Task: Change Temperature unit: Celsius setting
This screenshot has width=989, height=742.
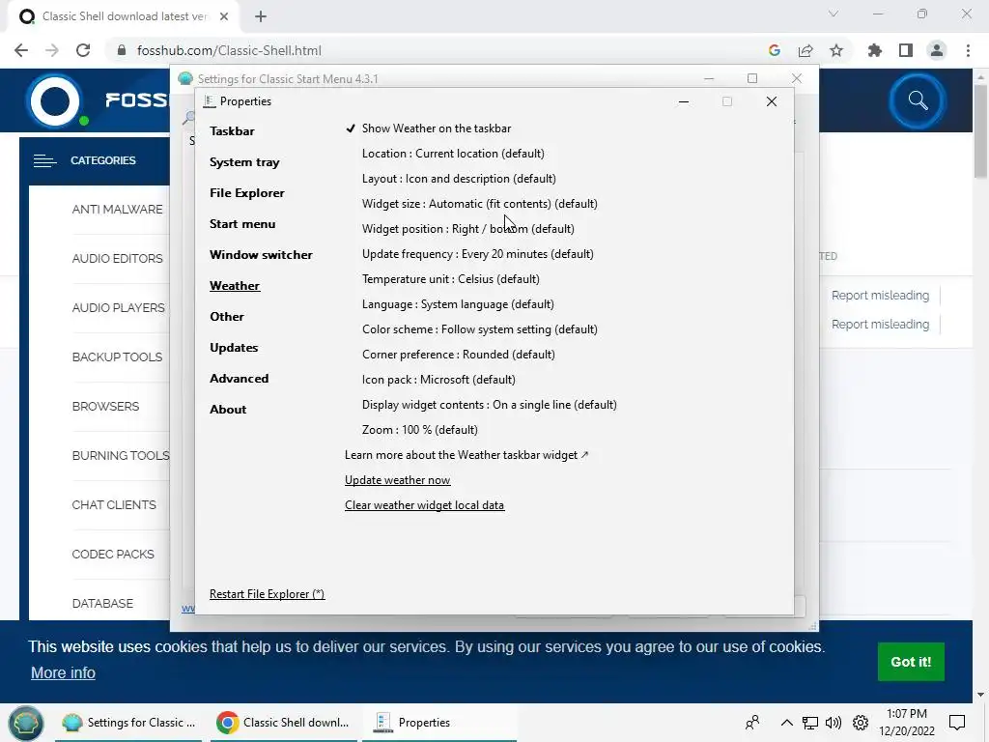Action: [450, 279]
